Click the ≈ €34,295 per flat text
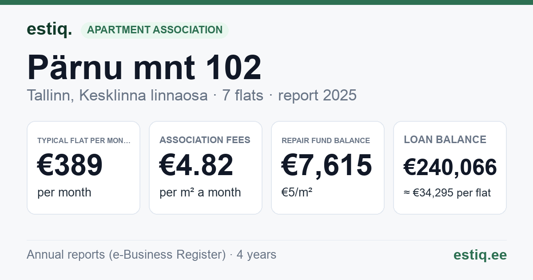 (447, 193)
